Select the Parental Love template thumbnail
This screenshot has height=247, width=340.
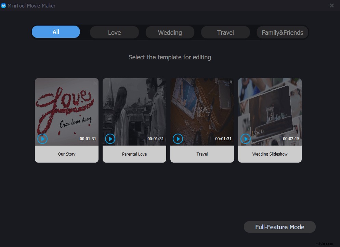tap(134, 109)
